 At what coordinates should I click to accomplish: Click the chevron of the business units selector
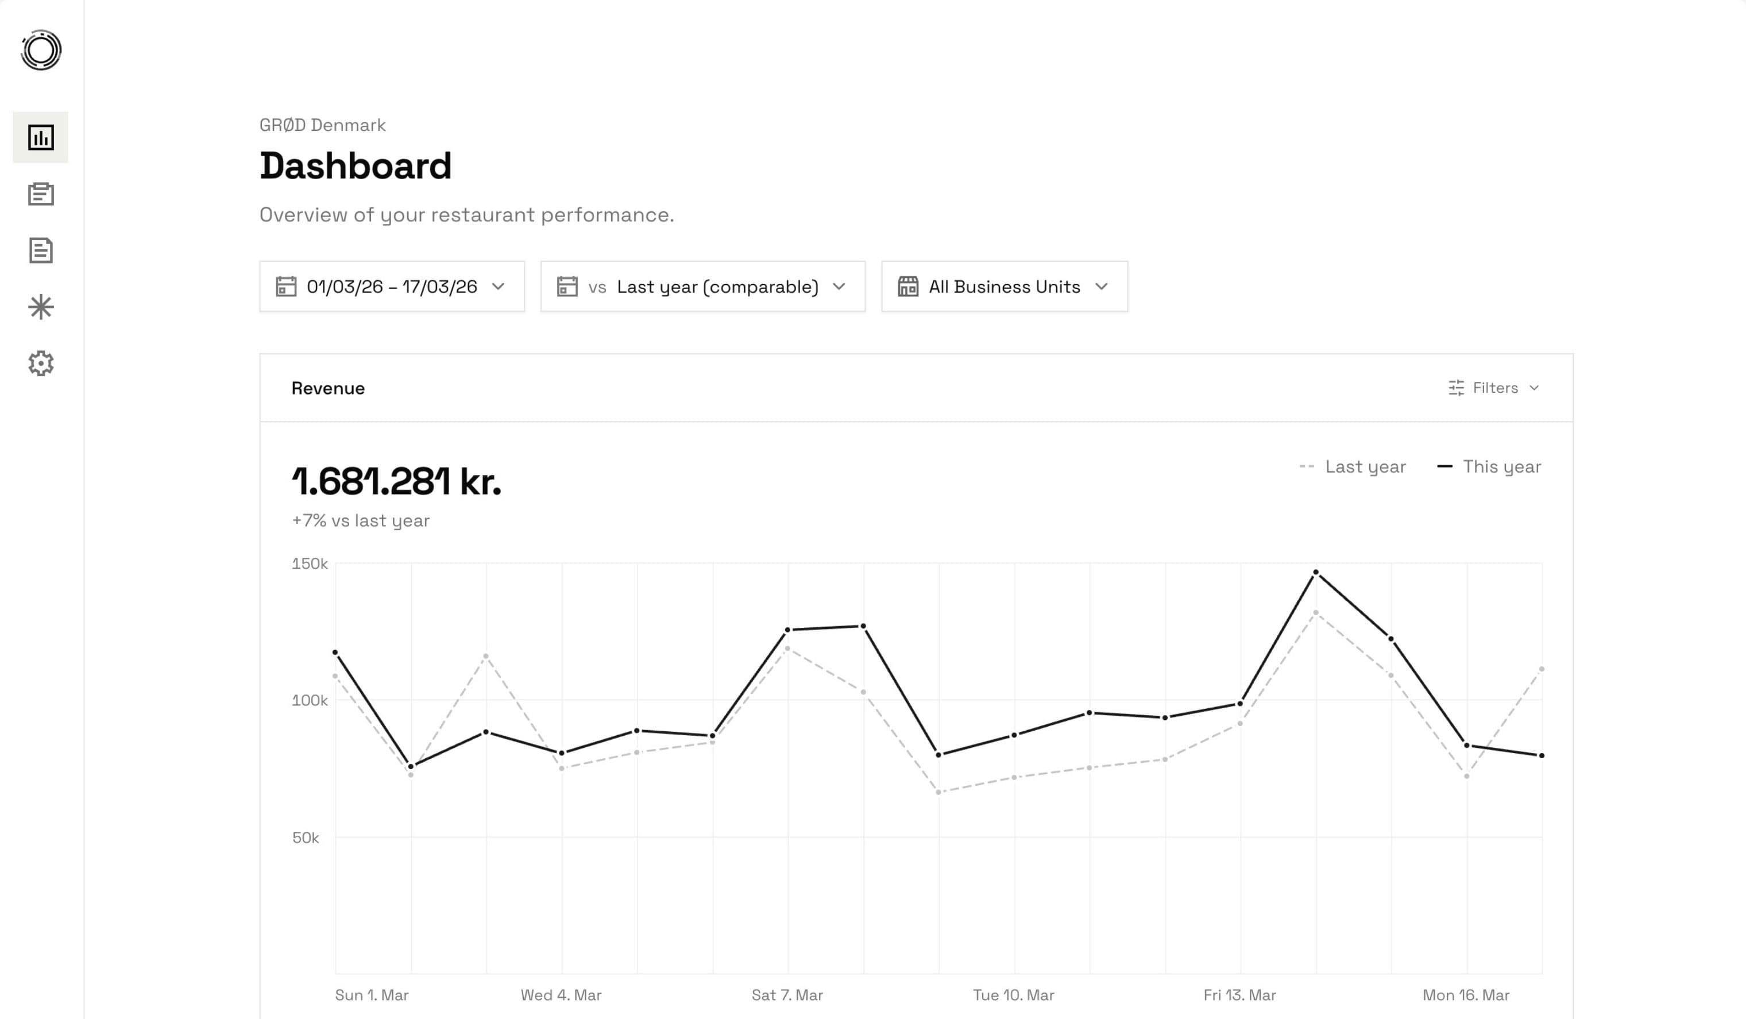click(1102, 286)
